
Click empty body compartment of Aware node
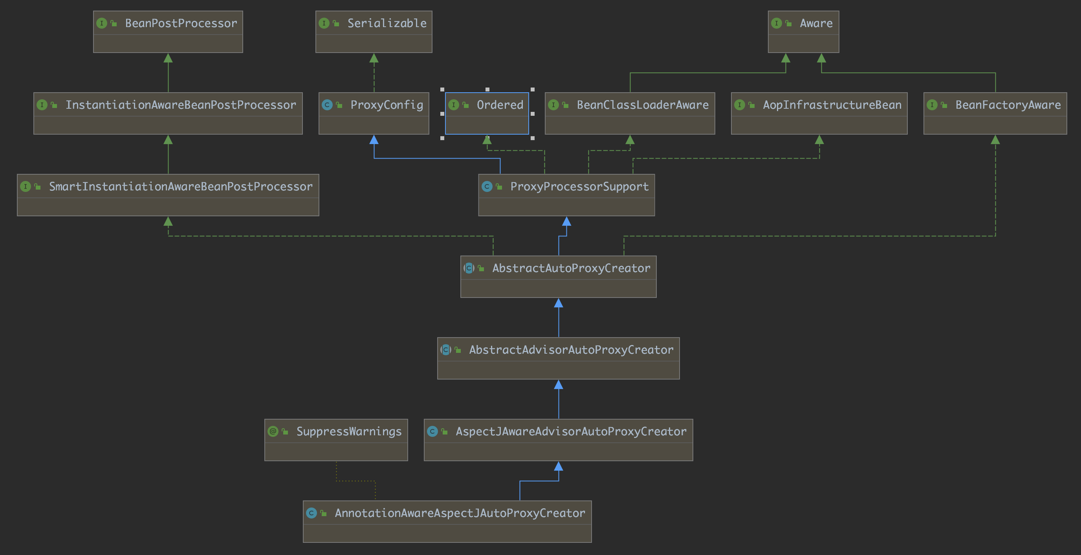[804, 44]
